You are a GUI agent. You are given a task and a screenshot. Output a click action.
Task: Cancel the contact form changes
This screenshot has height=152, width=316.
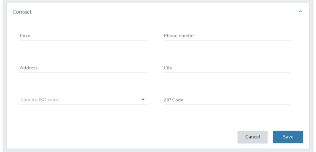click(252, 137)
